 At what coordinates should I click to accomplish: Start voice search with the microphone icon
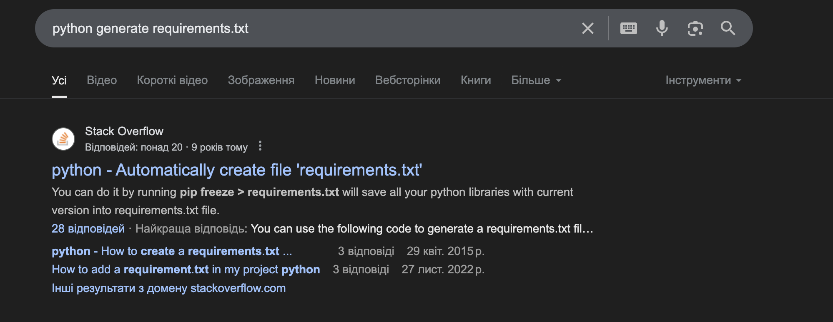pyautogui.click(x=662, y=28)
